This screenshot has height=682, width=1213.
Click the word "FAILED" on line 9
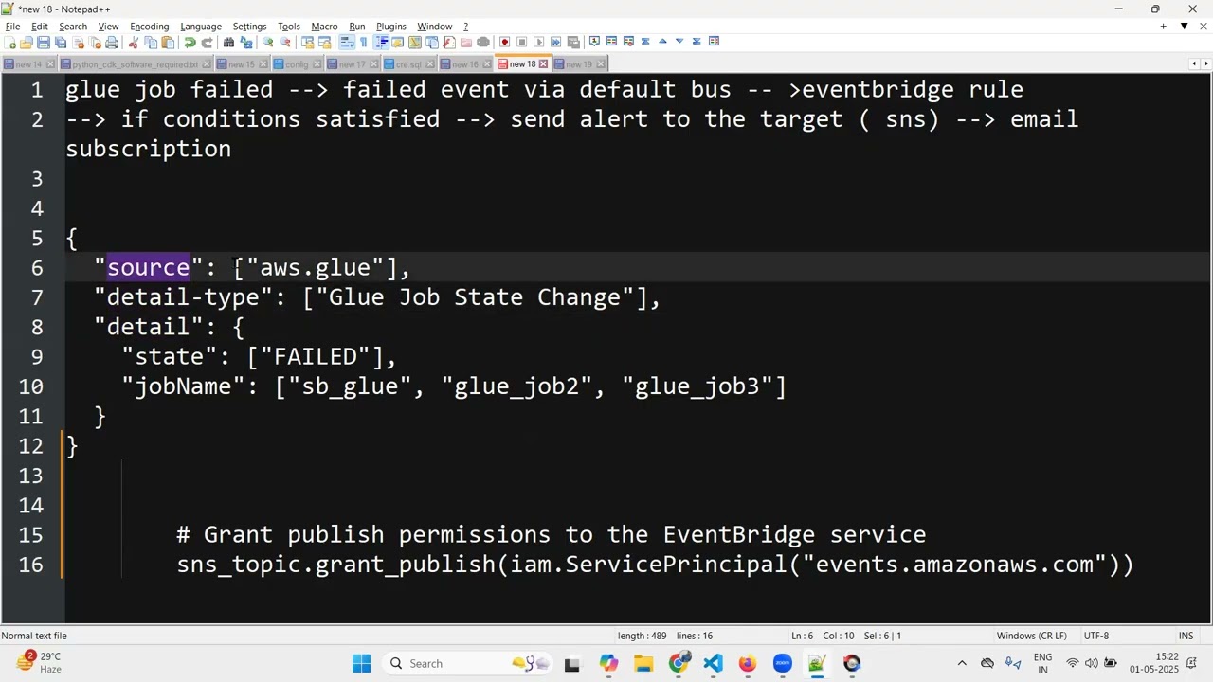click(315, 356)
